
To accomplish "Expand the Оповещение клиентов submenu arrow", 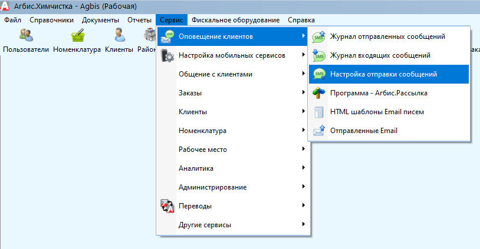I will [303, 36].
